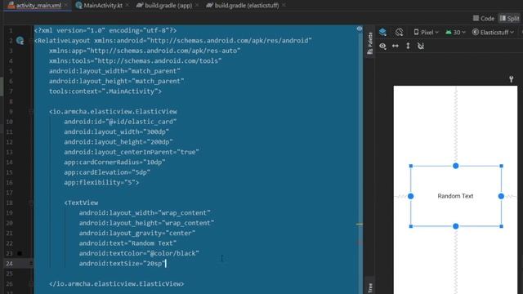This screenshot has height=294, width=523.
Task: Click the top-right resize handle of card
Action: (x=501, y=166)
